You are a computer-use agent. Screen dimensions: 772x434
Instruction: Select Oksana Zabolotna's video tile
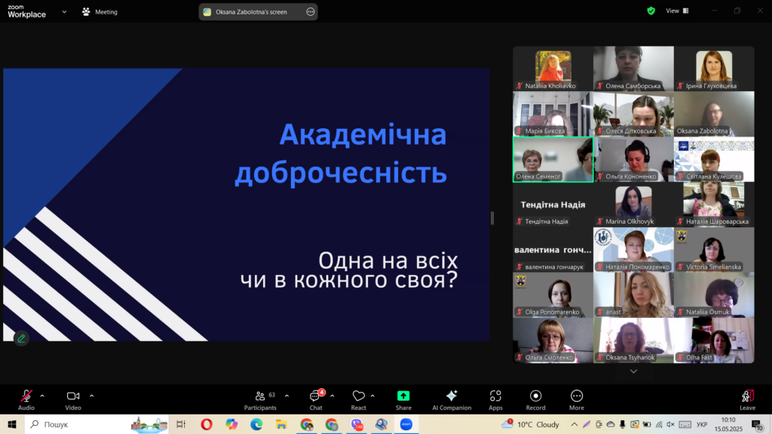click(714, 114)
